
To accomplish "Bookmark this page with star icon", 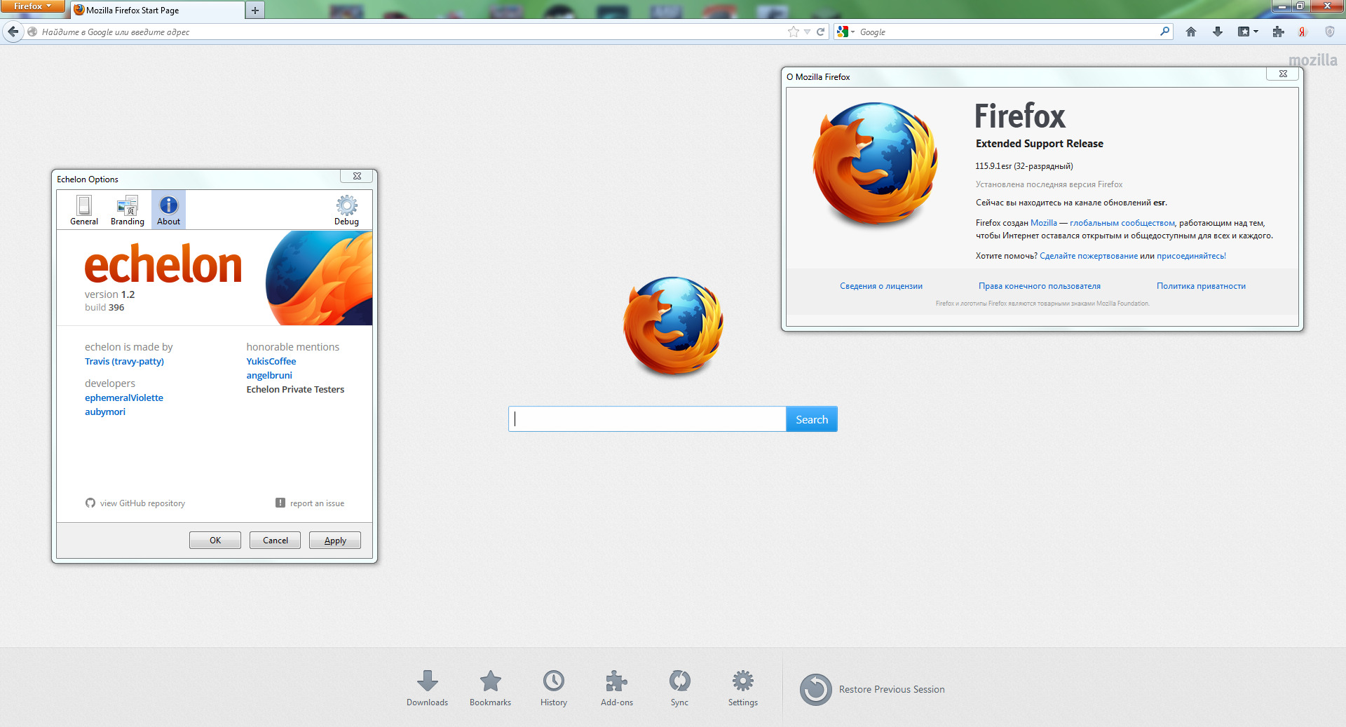I will [x=793, y=32].
